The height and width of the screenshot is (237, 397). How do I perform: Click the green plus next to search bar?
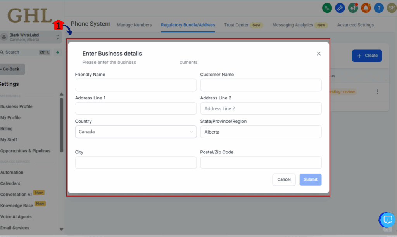pos(57,52)
